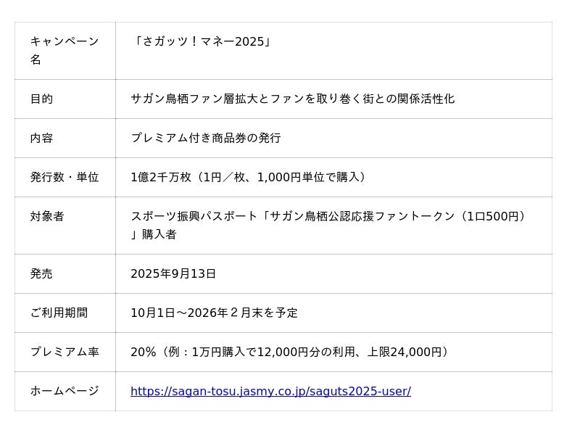Viewport: 580px width, 433px height.
Task: Click the 発売 row label
Action: (x=41, y=274)
